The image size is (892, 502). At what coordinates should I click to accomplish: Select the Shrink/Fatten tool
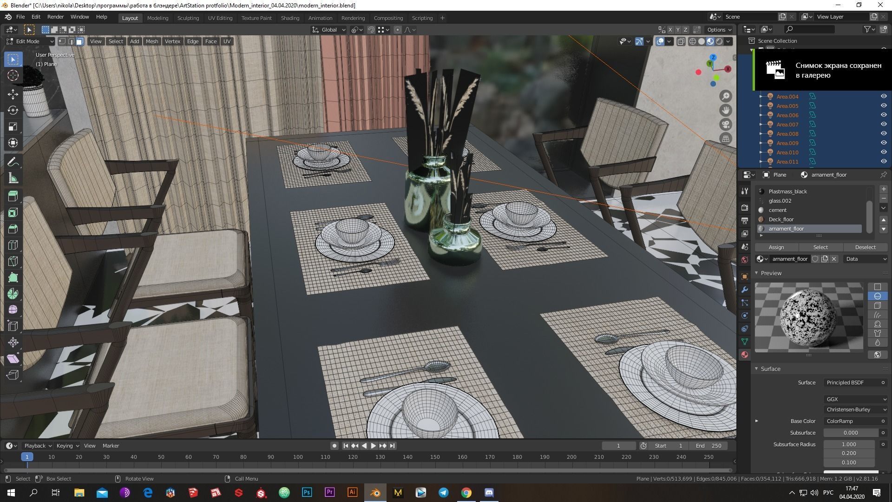13,343
